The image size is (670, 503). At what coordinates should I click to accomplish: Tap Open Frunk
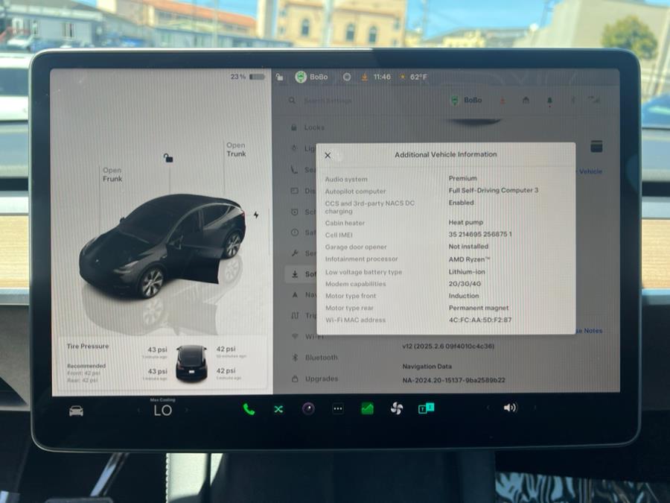112,174
